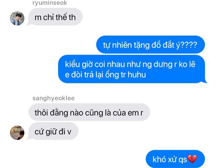Tap the broken heart emoji

click(192, 159)
